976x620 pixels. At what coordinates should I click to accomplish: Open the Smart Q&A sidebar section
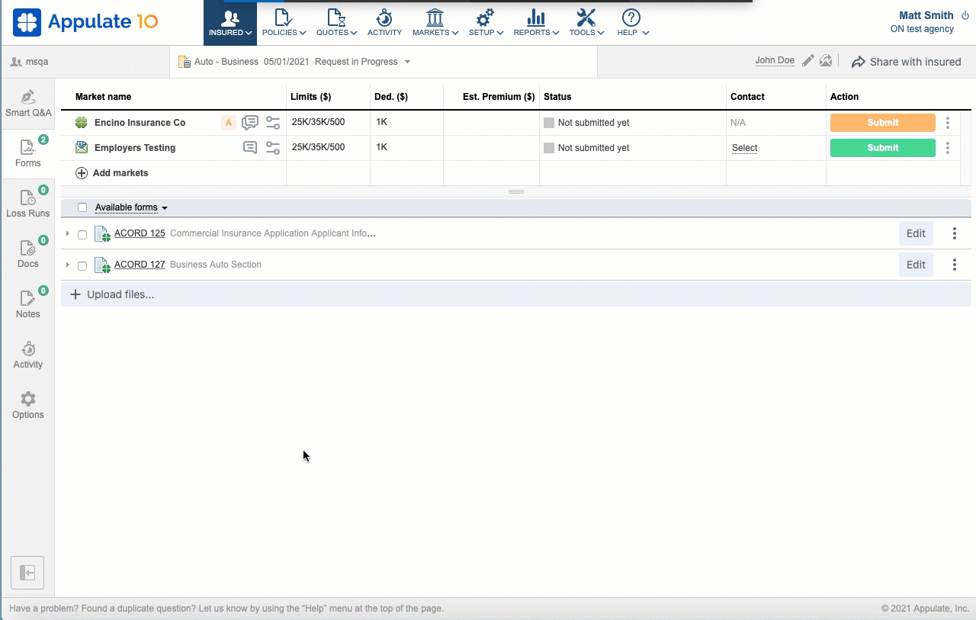(x=28, y=104)
